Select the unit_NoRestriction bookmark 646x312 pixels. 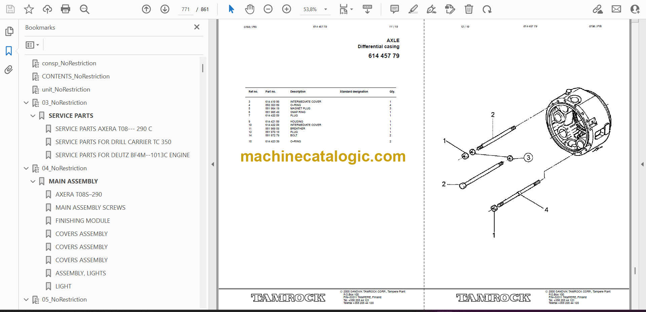tap(66, 90)
